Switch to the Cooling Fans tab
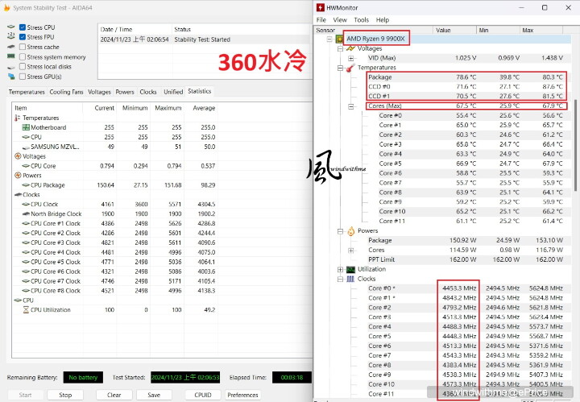This screenshot has width=580, height=402. pyautogui.click(x=66, y=92)
